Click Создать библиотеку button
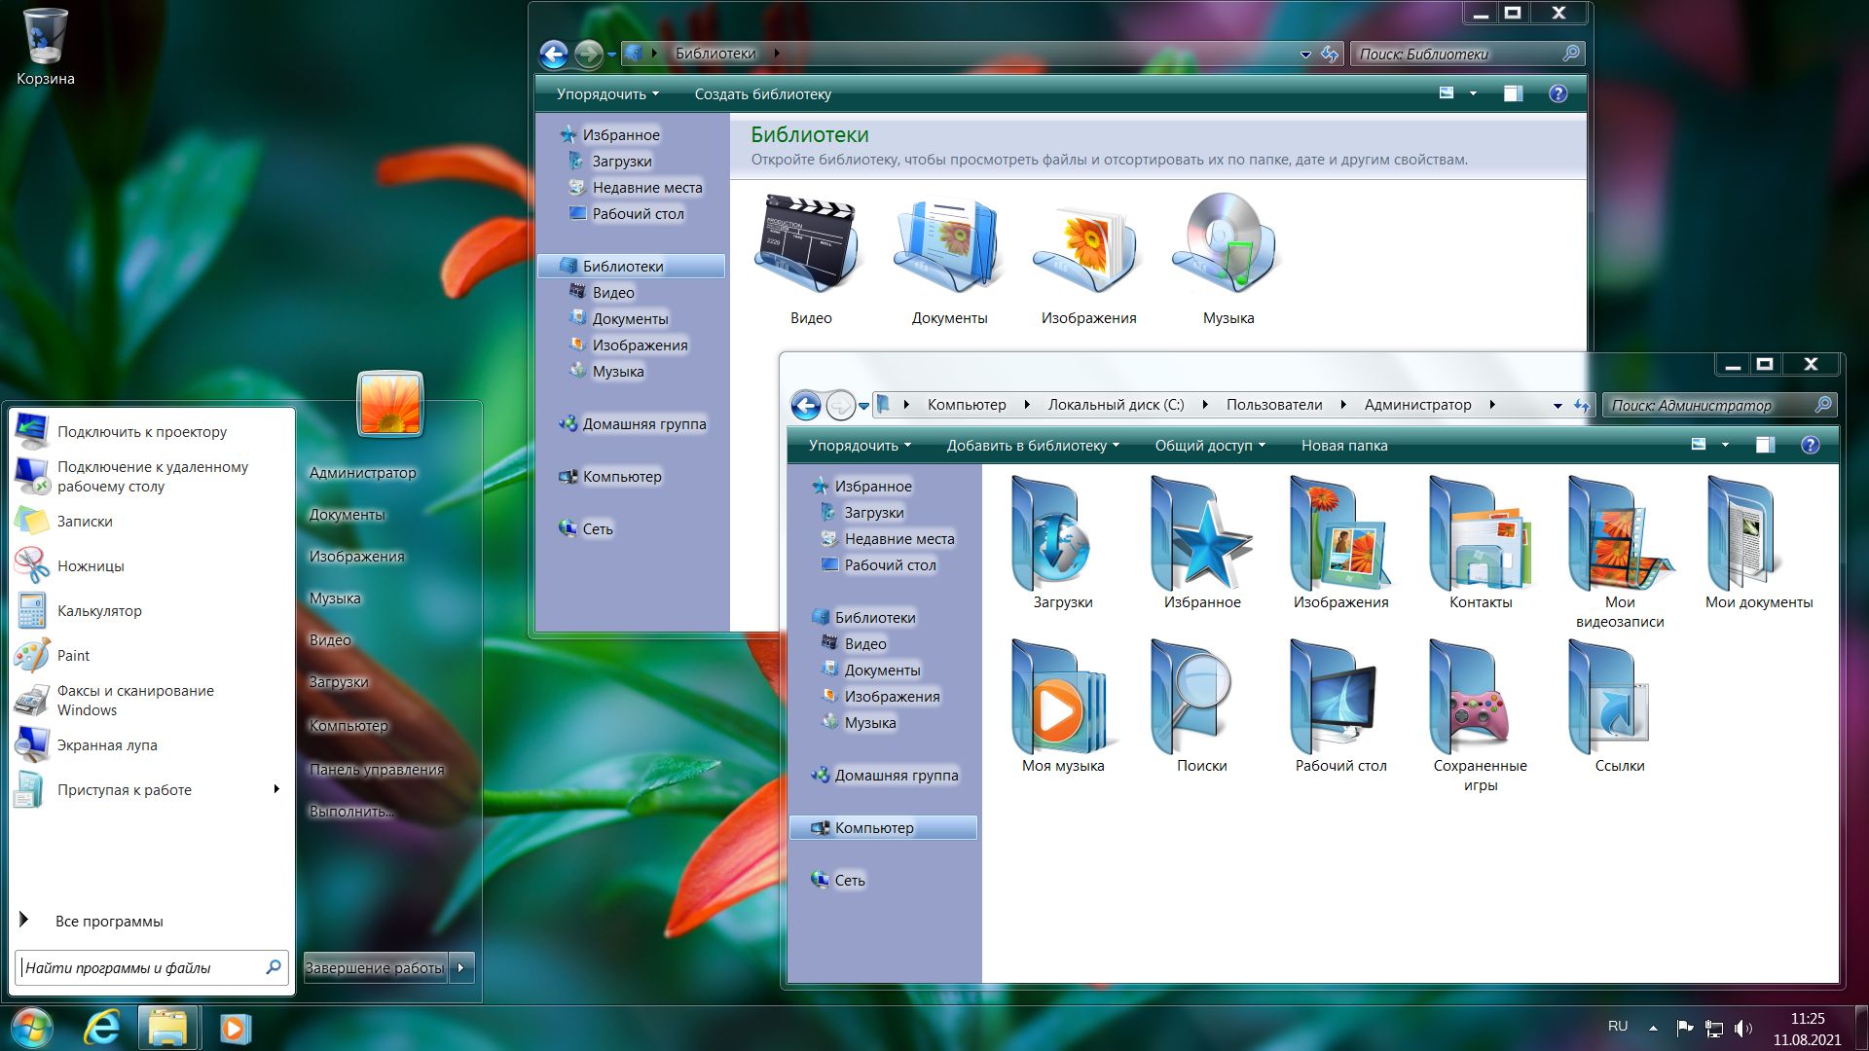 [762, 94]
